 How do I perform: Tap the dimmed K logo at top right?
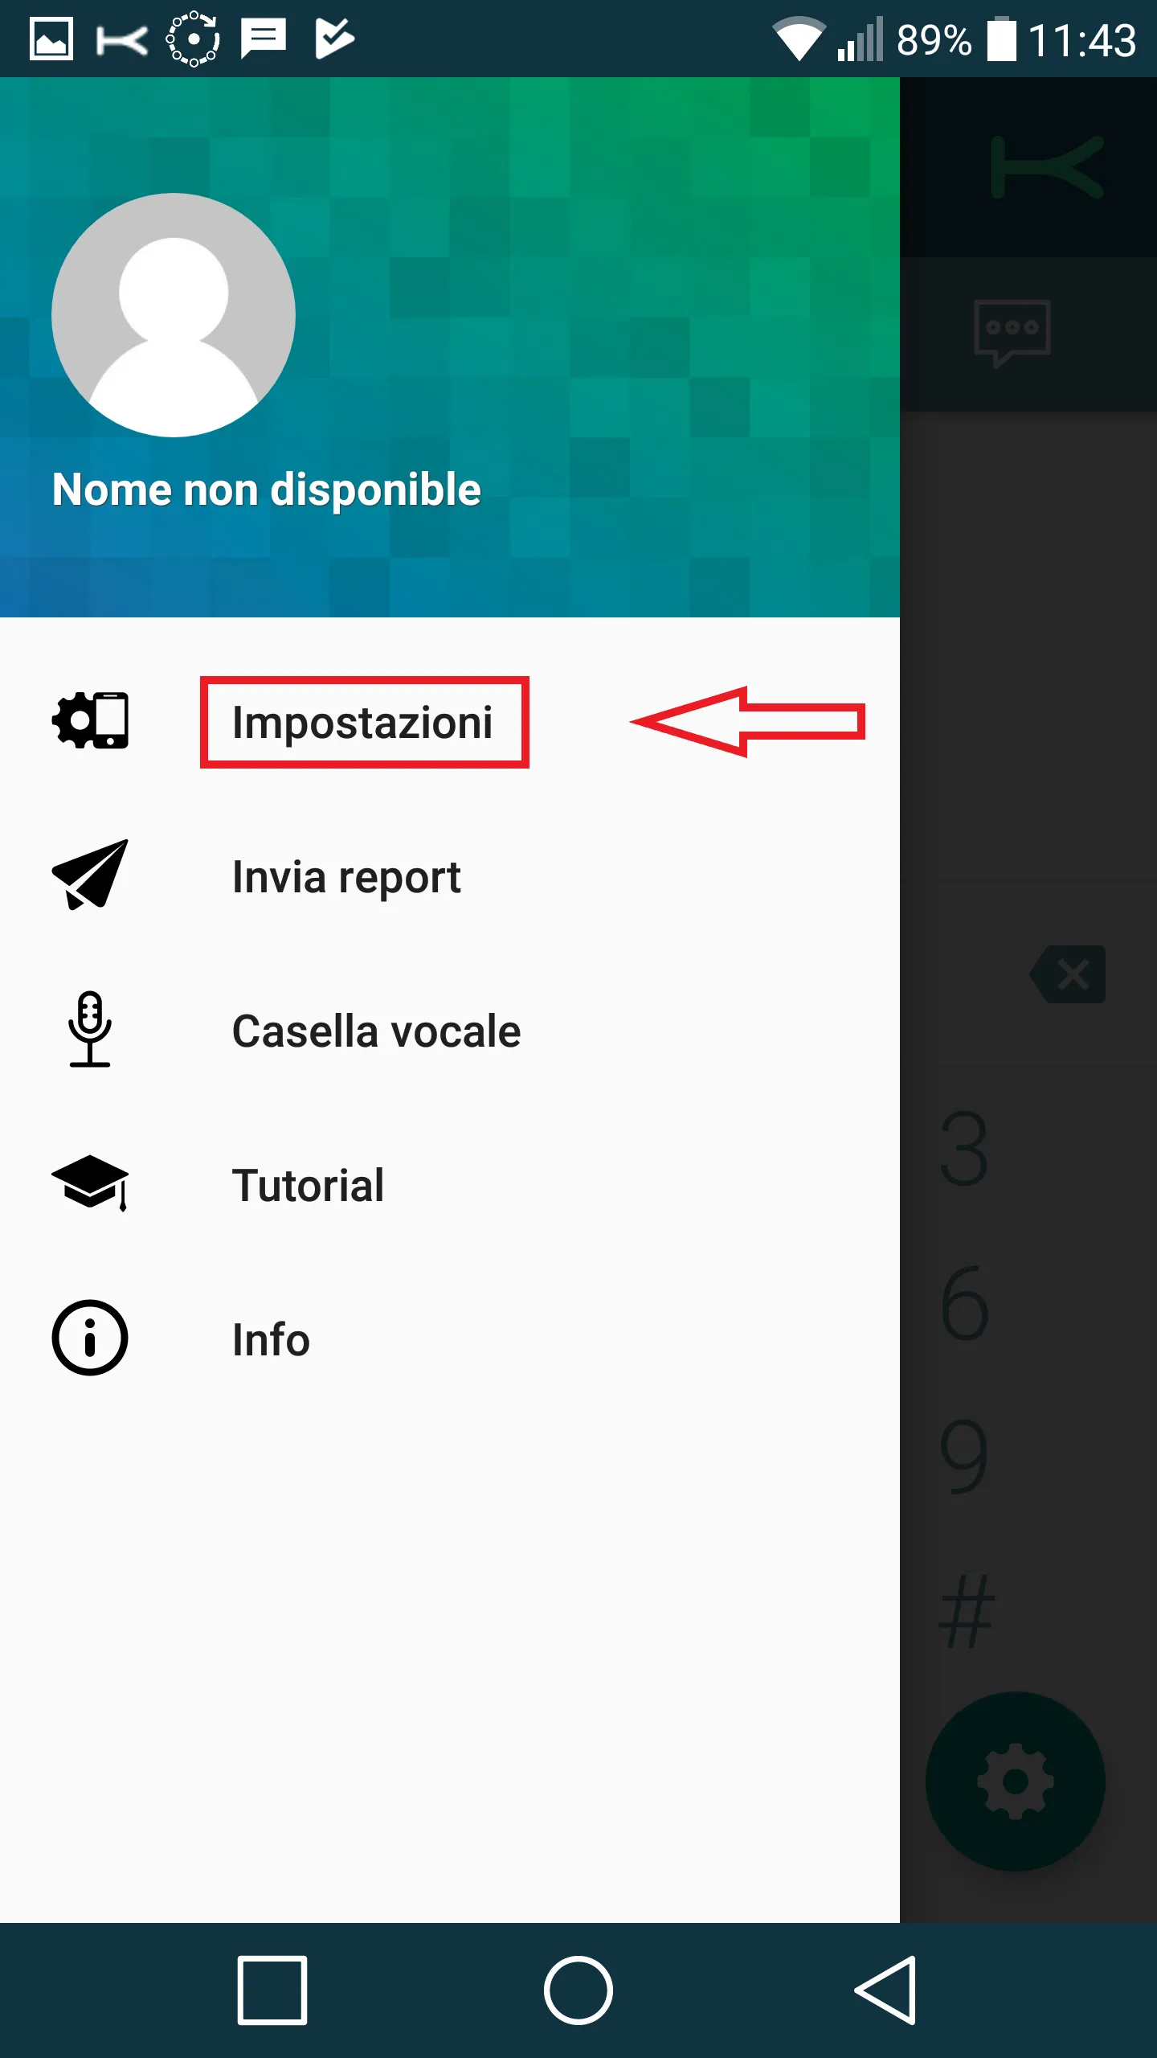(1048, 167)
